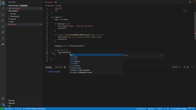Open the Remote Explorer view
Image resolution: width=196 pixels, height=110 pixels.
(x=3, y=26)
